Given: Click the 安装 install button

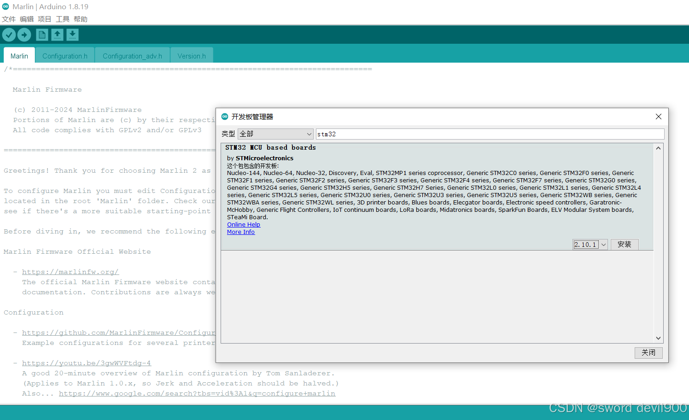Looking at the screenshot, I should click(x=625, y=245).
